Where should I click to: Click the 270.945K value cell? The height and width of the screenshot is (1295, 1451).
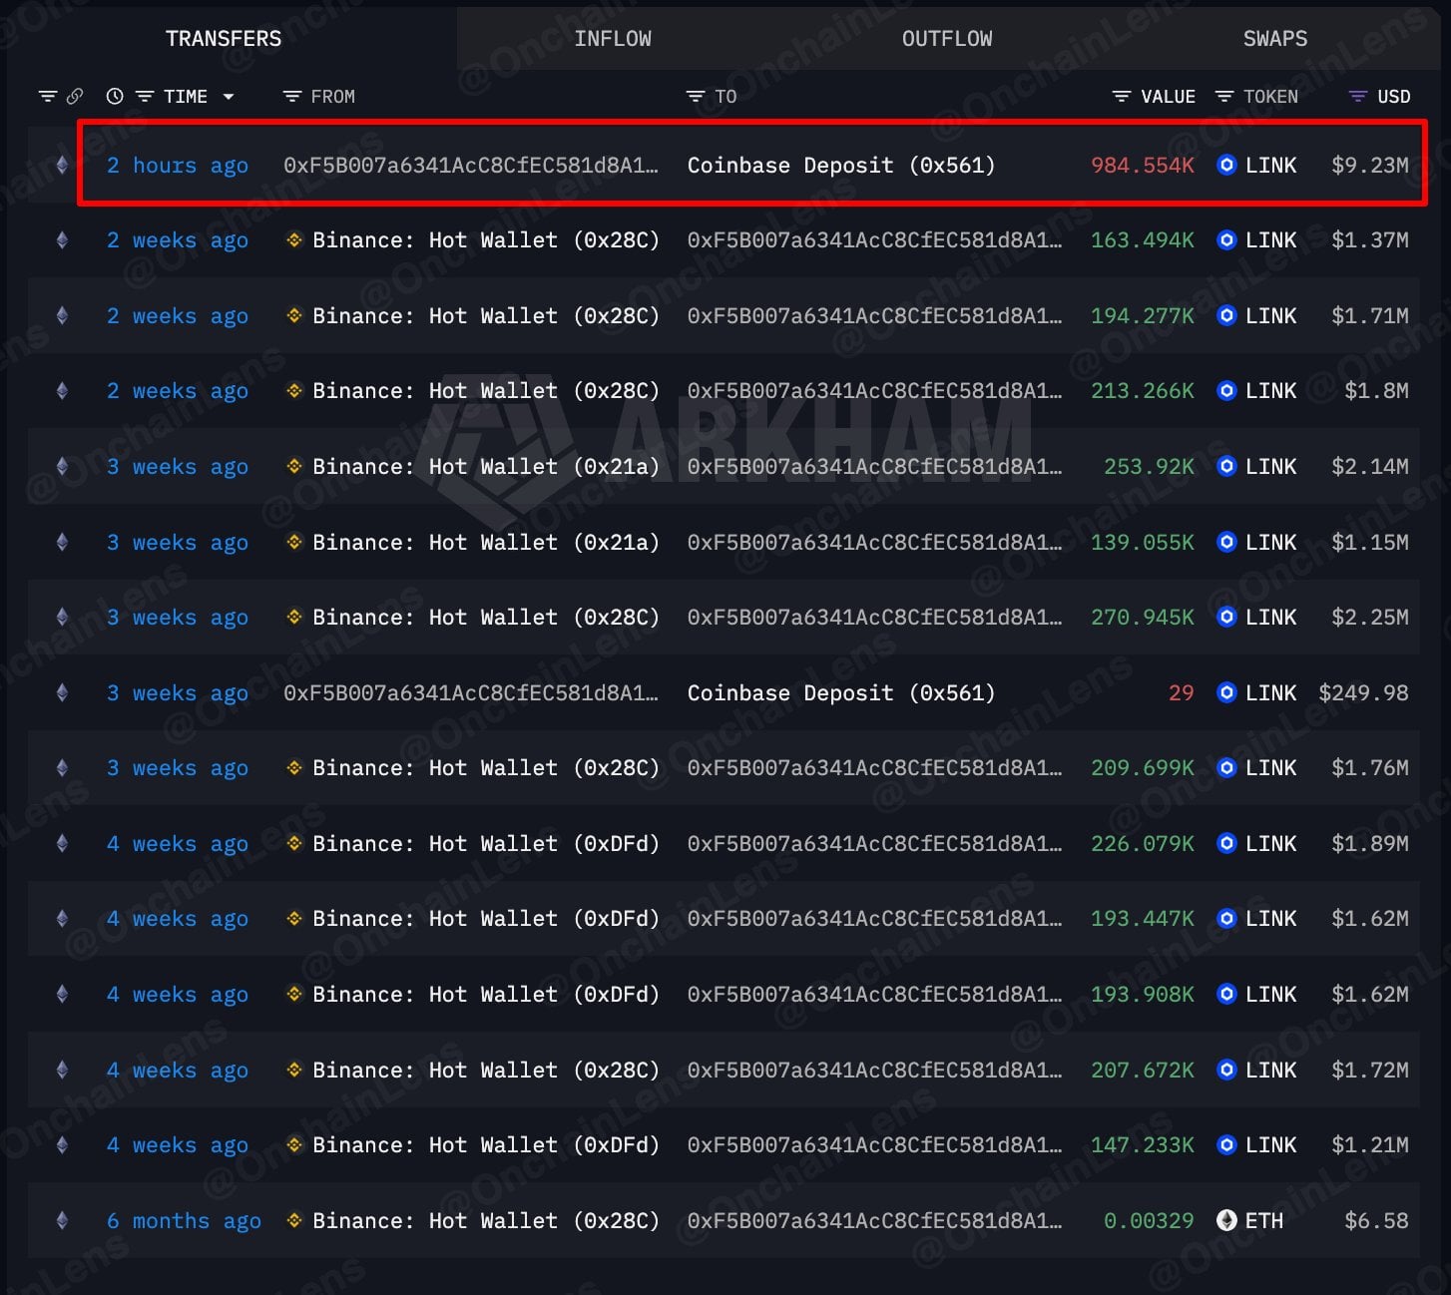point(1143,618)
